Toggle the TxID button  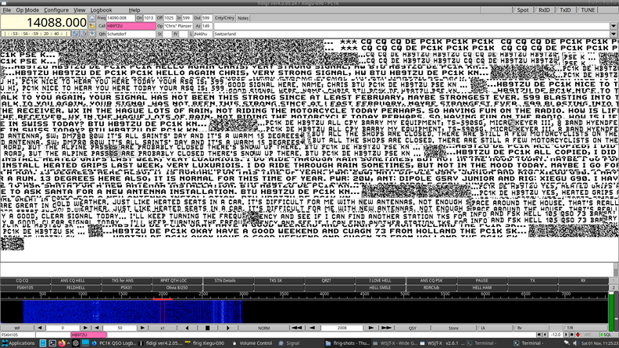point(565,10)
